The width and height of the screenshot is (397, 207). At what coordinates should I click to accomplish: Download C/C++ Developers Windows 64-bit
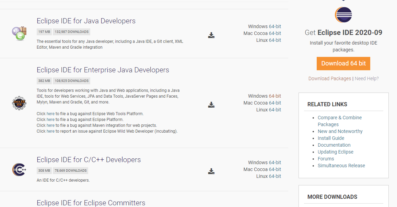pos(275,162)
